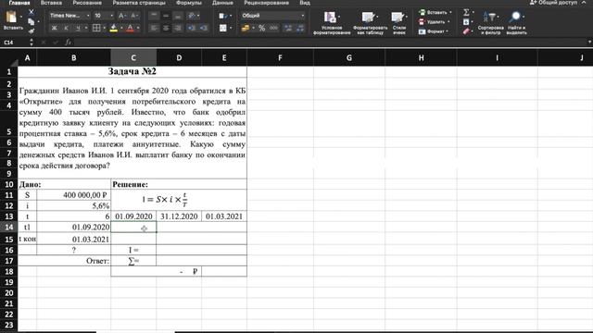Image resolution: width=593 pixels, height=333 pixels.
Task: Activate the Format Painter brush
Action: [x=32, y=31]
